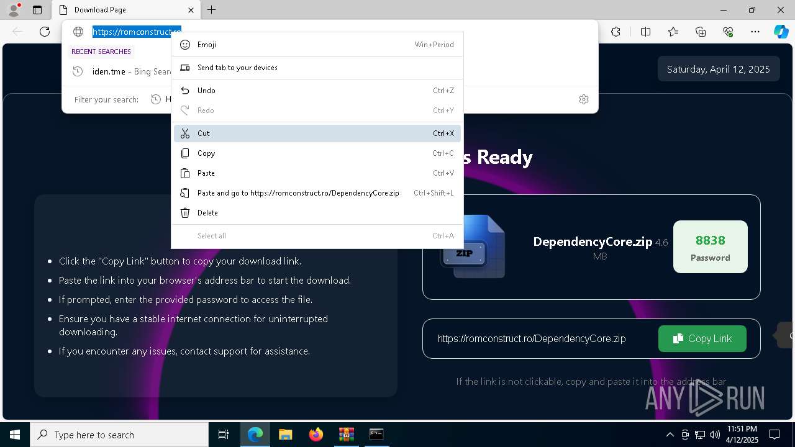Open search settings gear in dropdown
795x447 pixels.
(x=584, y=99)
